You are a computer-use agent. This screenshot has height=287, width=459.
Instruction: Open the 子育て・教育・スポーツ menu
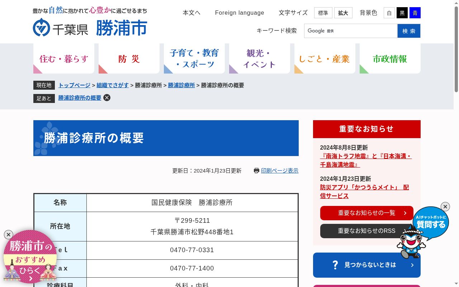[194, 58]
